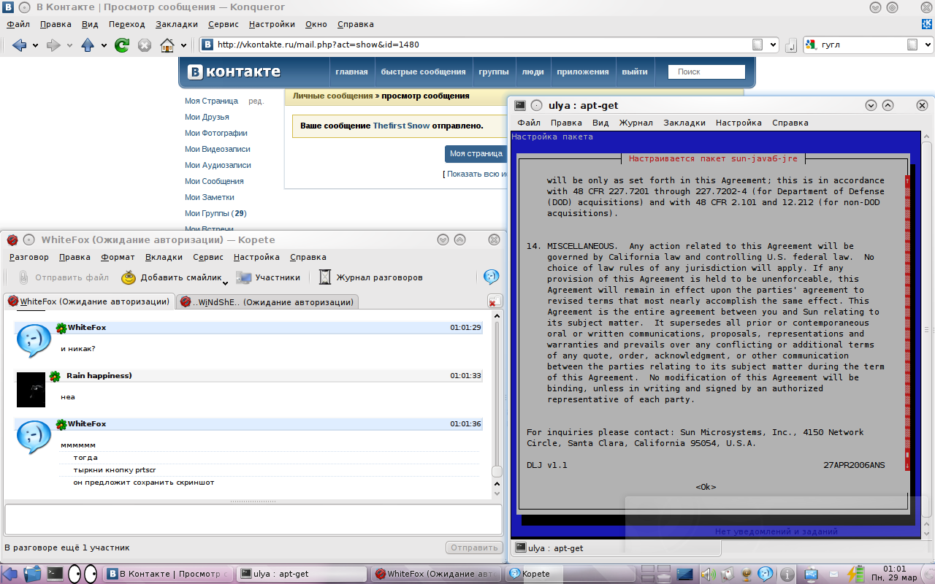935x584 pixels.
Task: Click the Личные сообщения breadcrumb link
Action: click(332, 96)
